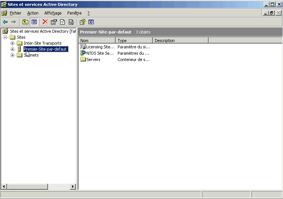
Task: Click the red Delete X icon
Action: [45, 22]
